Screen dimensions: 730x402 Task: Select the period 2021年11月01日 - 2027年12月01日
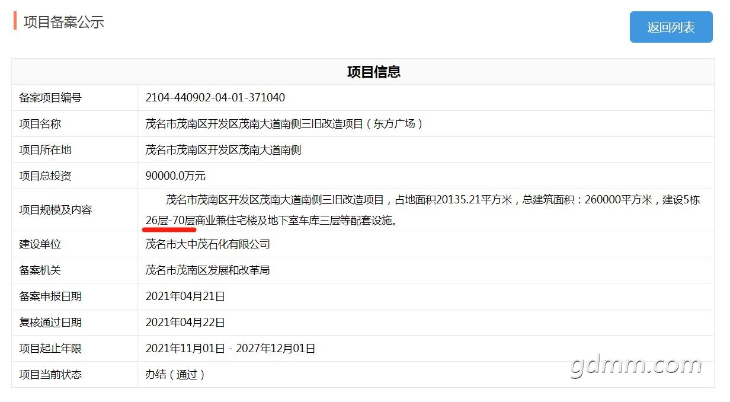[x=230, y=349]
